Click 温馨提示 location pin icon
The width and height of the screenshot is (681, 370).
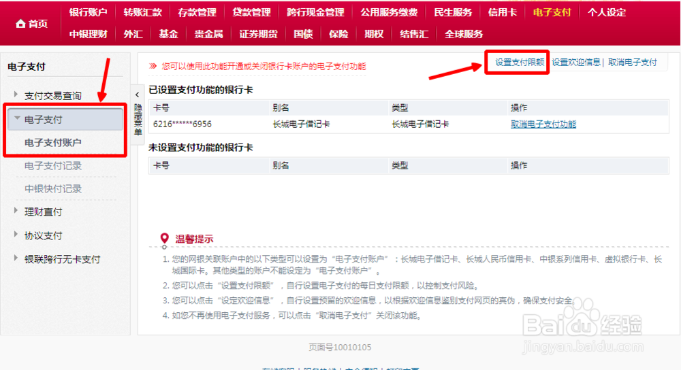pyautogui.click(x=164, y=238)
